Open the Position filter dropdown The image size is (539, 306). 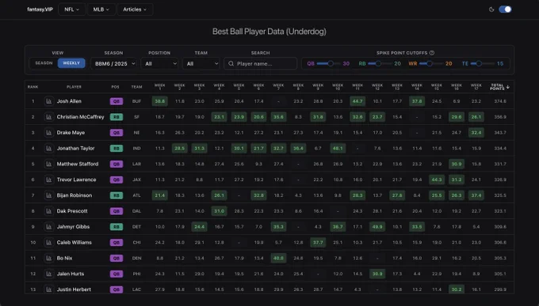coord(159,63)
